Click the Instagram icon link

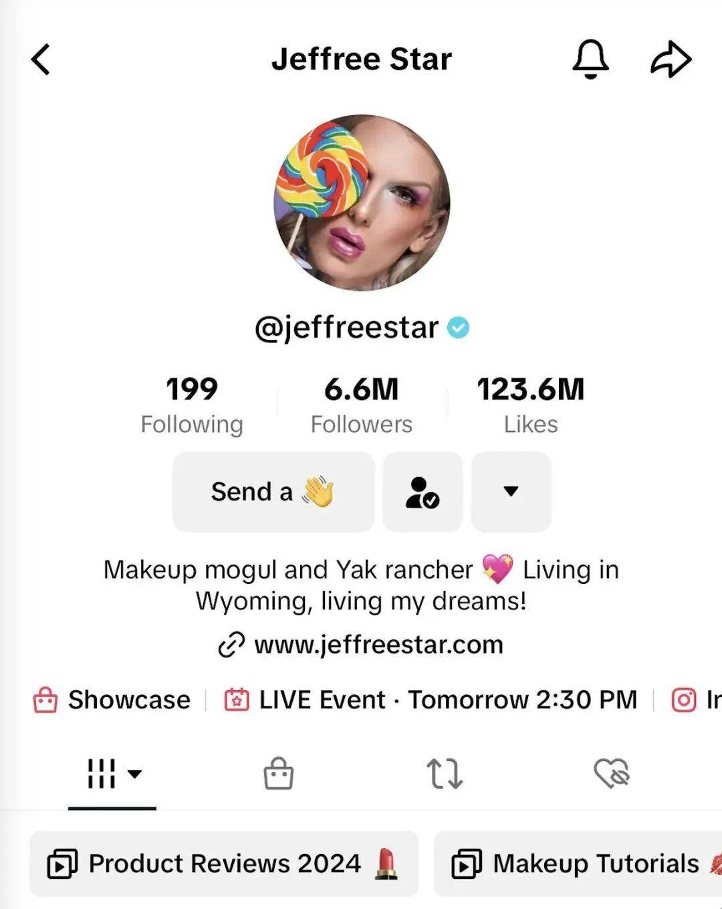click(x=684, y=700)
